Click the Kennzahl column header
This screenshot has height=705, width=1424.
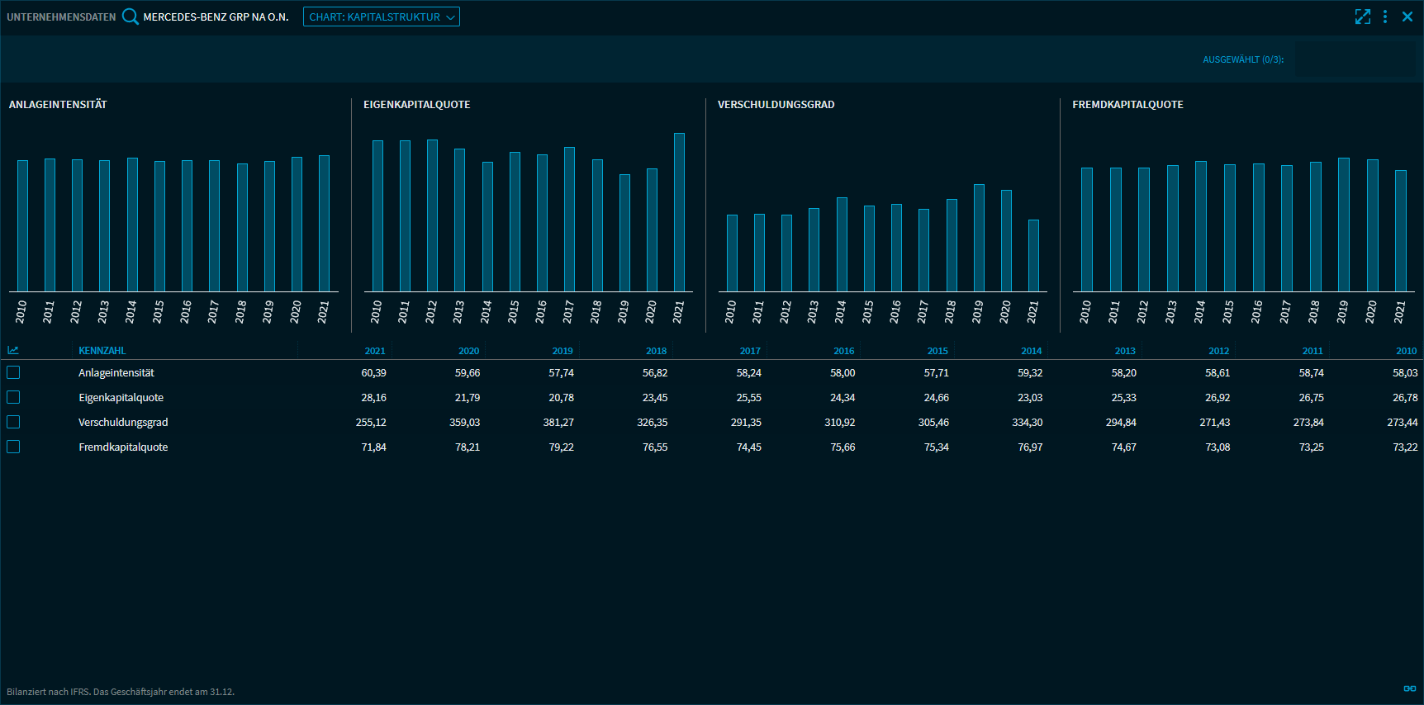pos(102,351)
